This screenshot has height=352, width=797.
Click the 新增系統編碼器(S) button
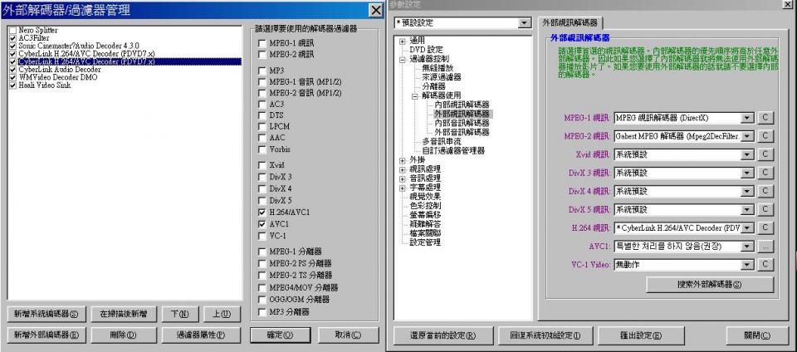click(46, 314)
